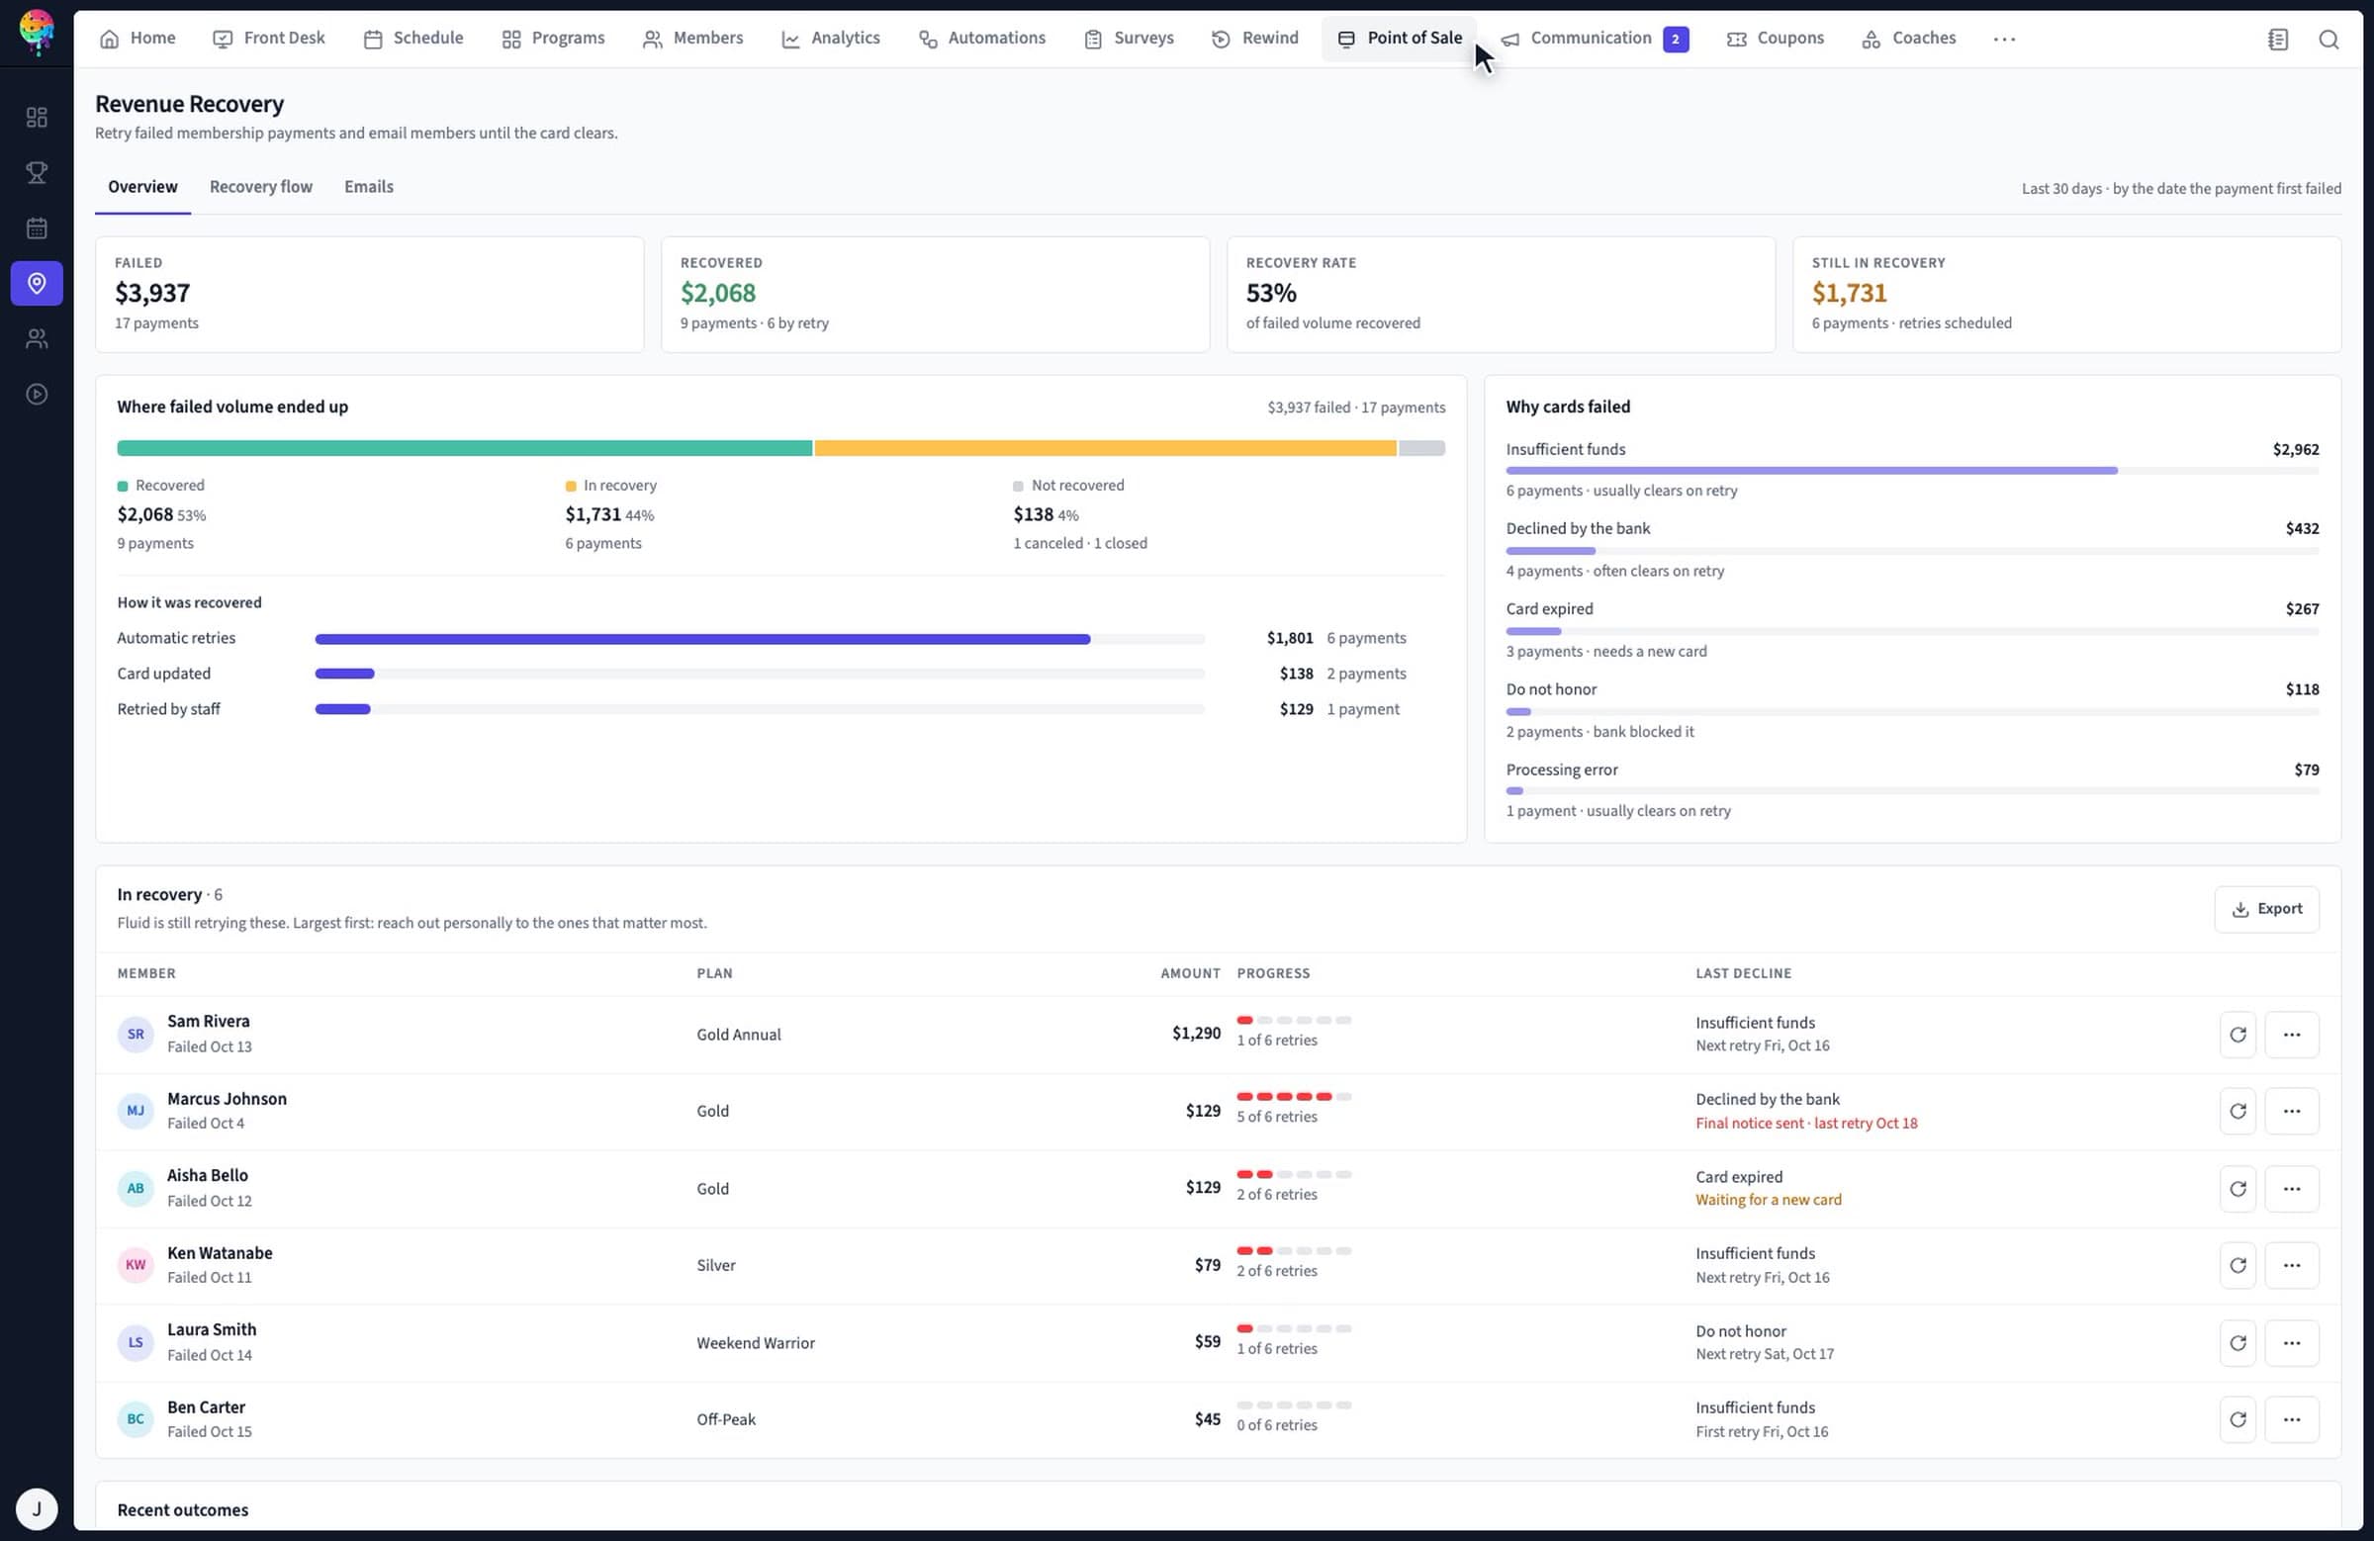Open the dashboard grid sidebar icon
Viewport: 2374px width, 1541px height.
coord(37,118)
